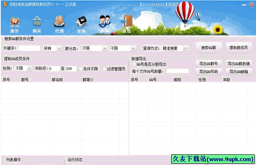Enable the 条件不限 checkbox
The image size is (256, 165).
point(81,69)
